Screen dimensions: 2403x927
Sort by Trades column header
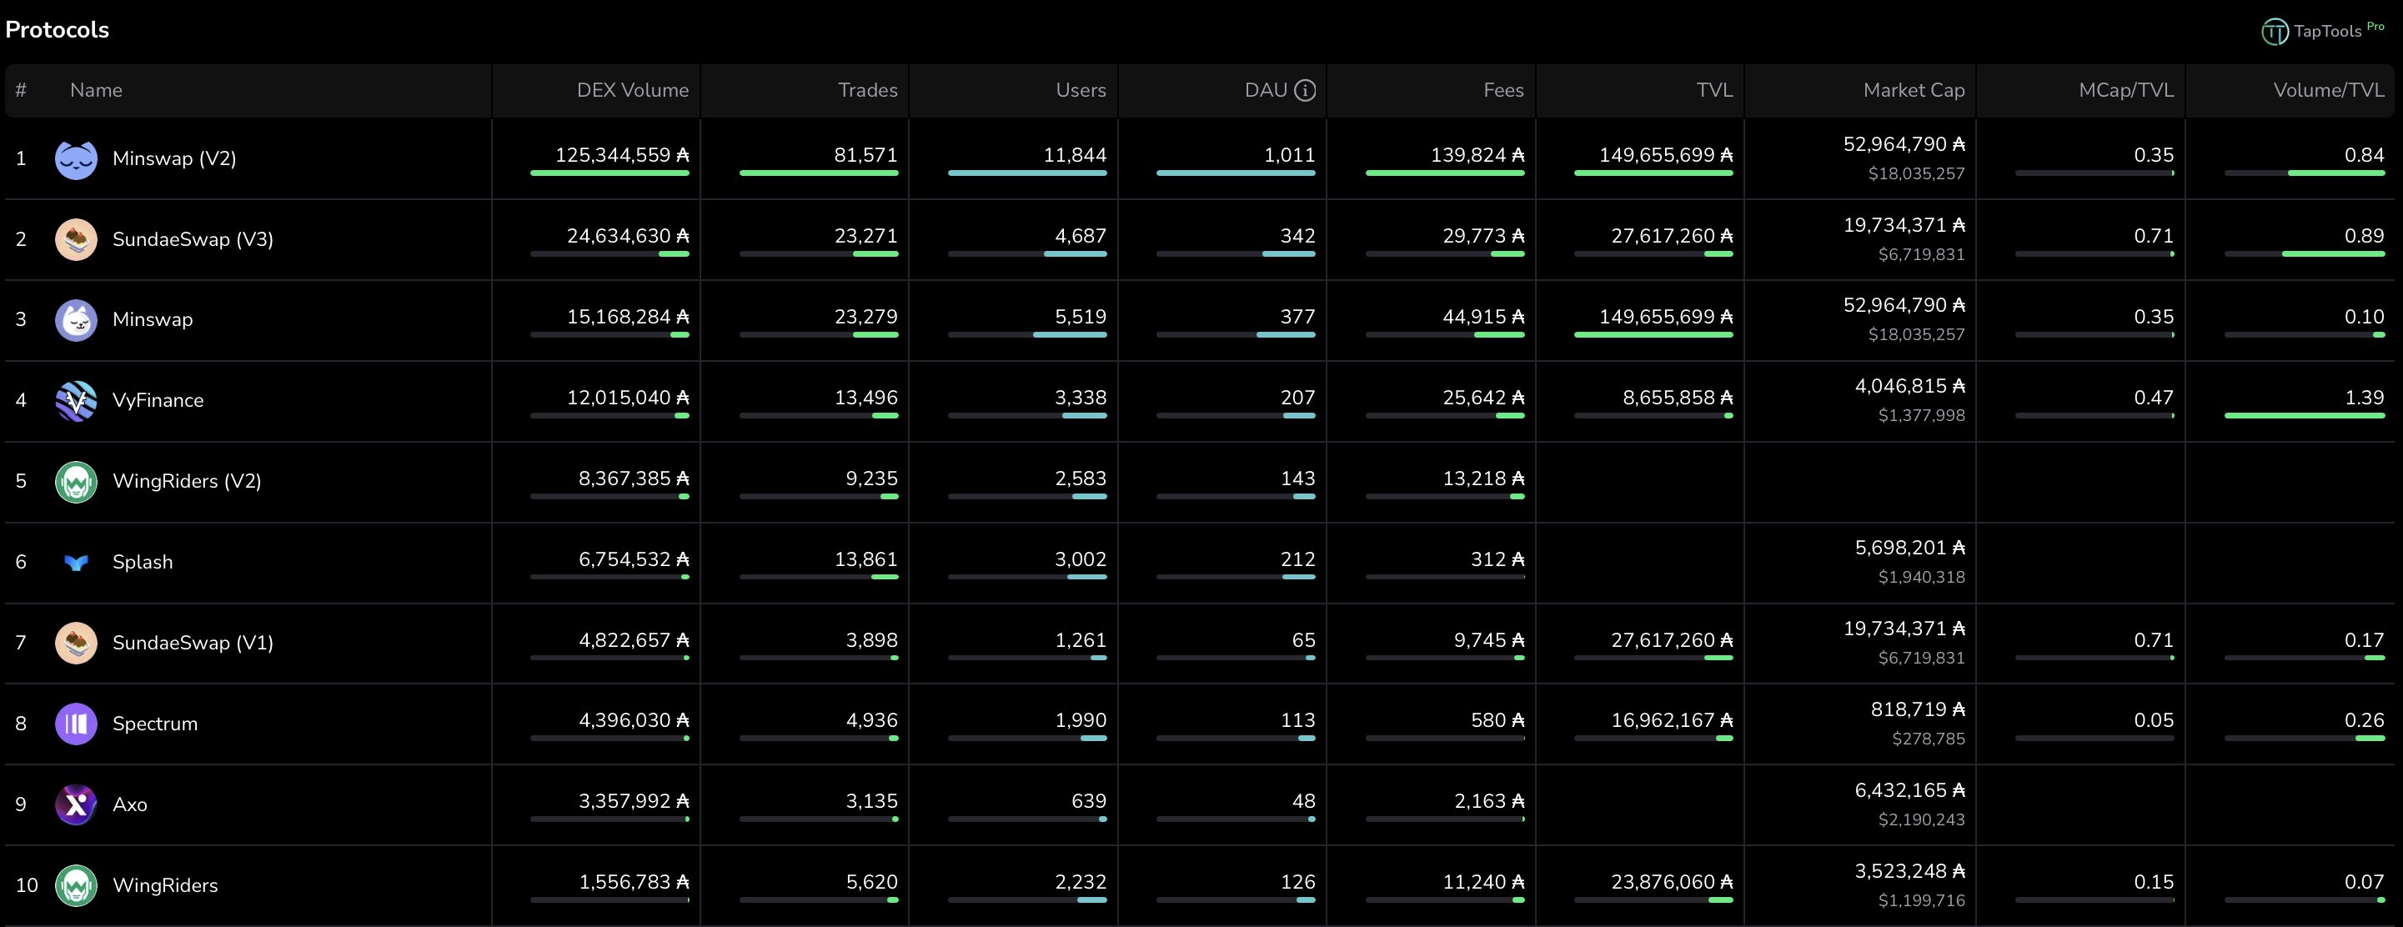(866, 91)
